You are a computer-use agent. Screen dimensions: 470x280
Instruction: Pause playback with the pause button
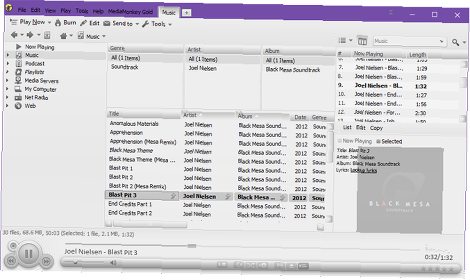29,254
